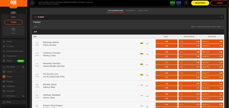Select Lestienne match odds 1.43
Screen dimensions: 229x108
166,52
